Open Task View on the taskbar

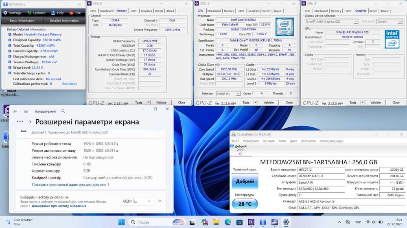[x=193, y=222]
